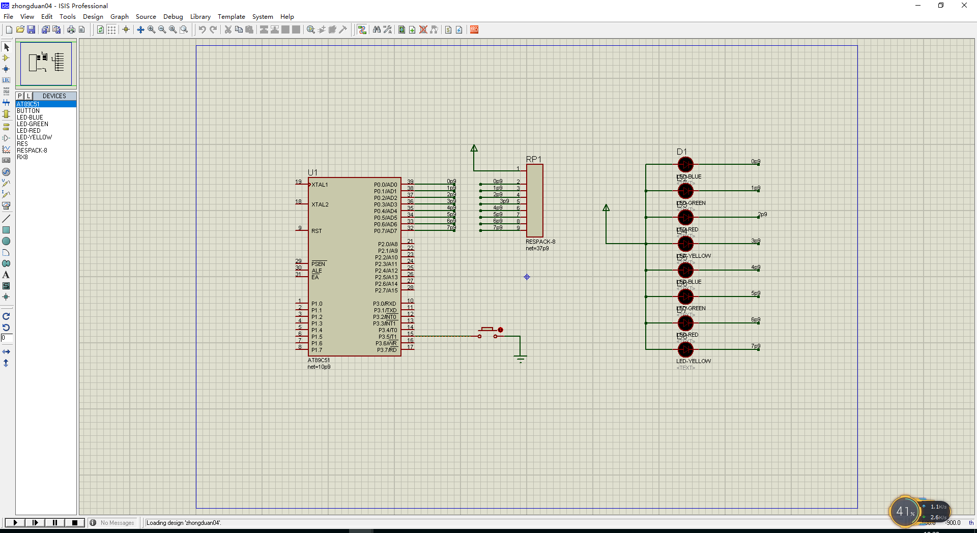The image size is (977, 533).
Task: Select the Device Pins Mode tool
Action: [x=6, y=138]
